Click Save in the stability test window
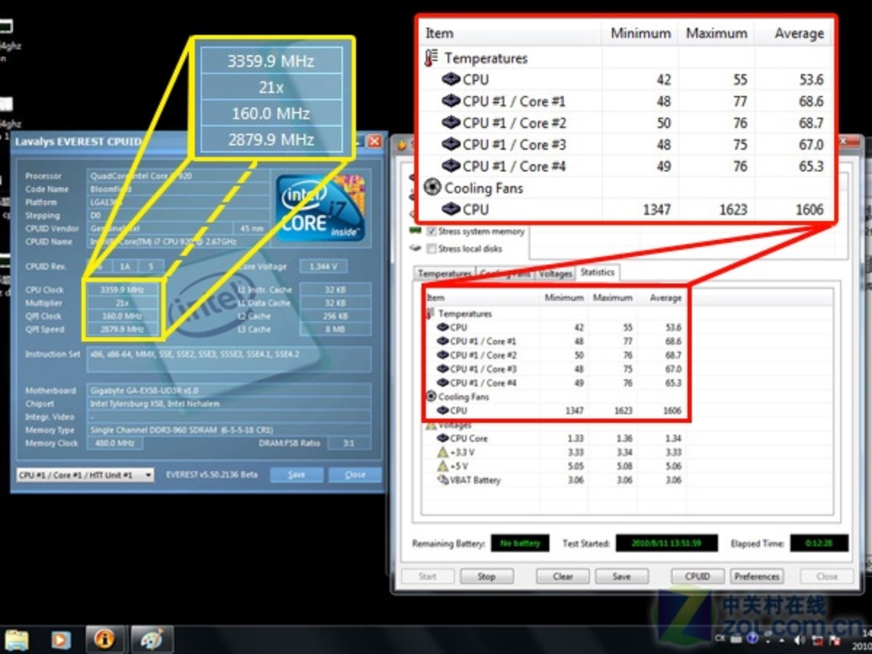The height and width of the screenshot is (654, 872). [621, 576]
